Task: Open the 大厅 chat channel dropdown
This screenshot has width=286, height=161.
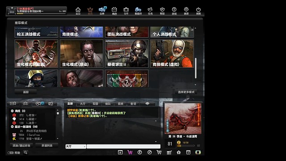Action: (x=76, y=146)
